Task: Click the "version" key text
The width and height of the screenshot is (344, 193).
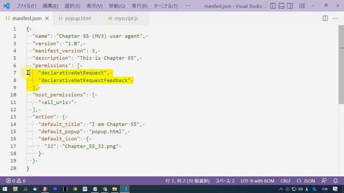Action: (x=46, y=43)
